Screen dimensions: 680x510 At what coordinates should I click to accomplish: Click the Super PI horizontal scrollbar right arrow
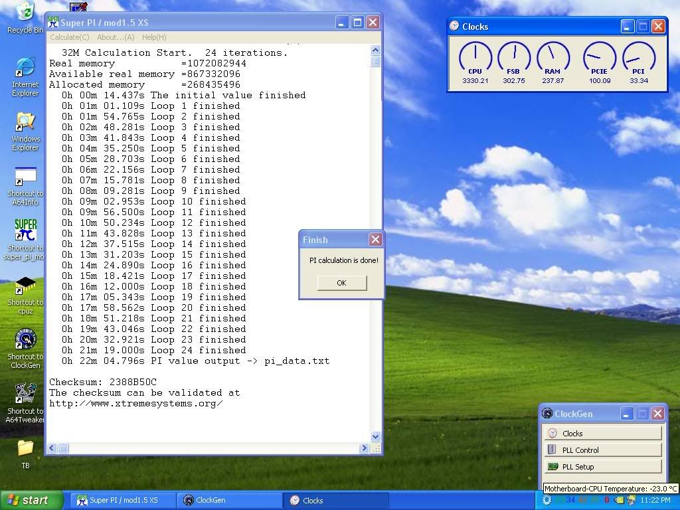coord(364,448)
